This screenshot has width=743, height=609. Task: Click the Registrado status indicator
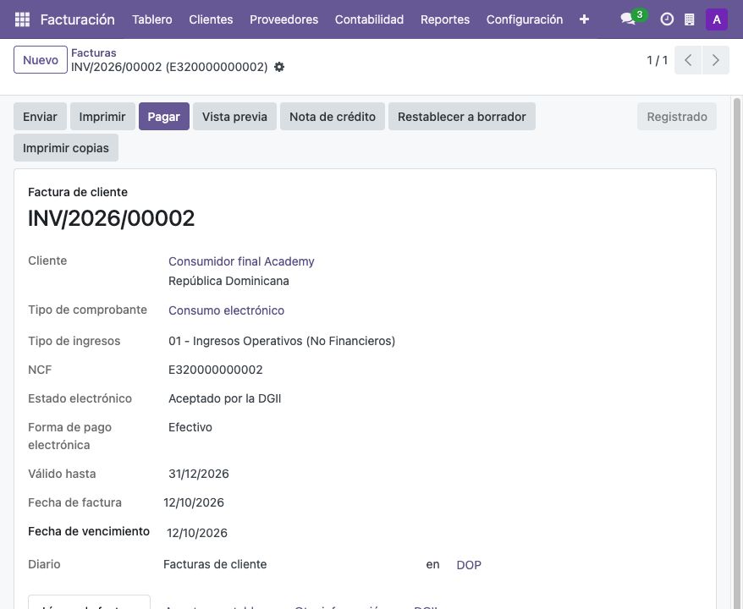tap(677, 117)
